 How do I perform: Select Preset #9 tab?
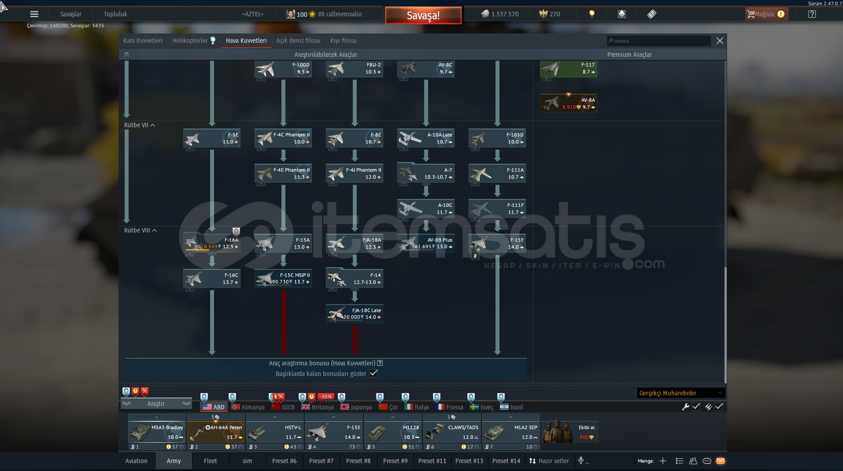(x=395, y=461)
